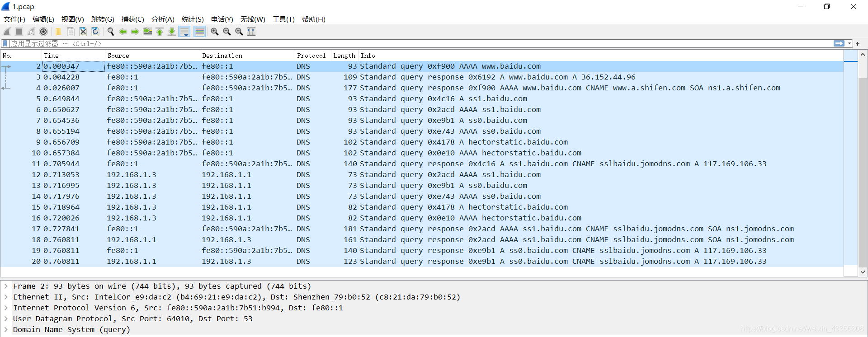Select packet 16 at time 0.720026

coord(422,218)
